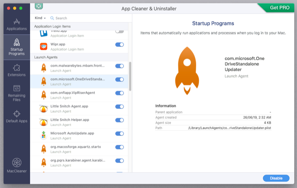
Task: Select com.onflapp.VipRiserAgent row text
Action: (73, 93)
